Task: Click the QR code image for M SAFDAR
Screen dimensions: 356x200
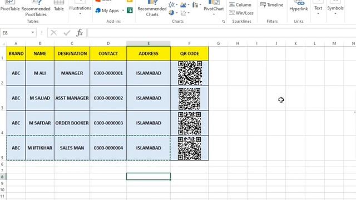Action: [x=190, y=123]
